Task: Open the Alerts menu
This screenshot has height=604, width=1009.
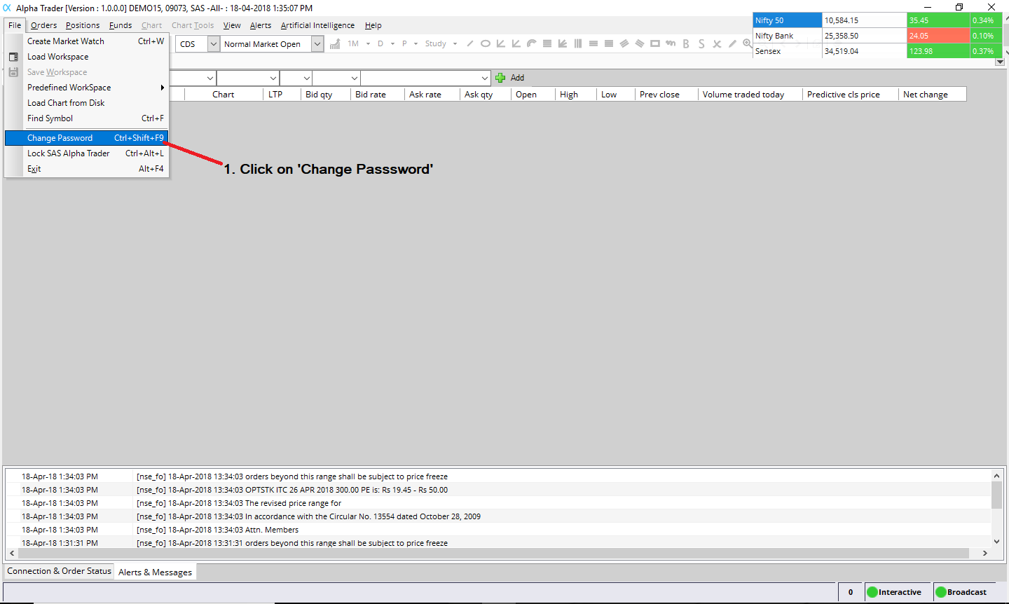Action: [261, 25]
